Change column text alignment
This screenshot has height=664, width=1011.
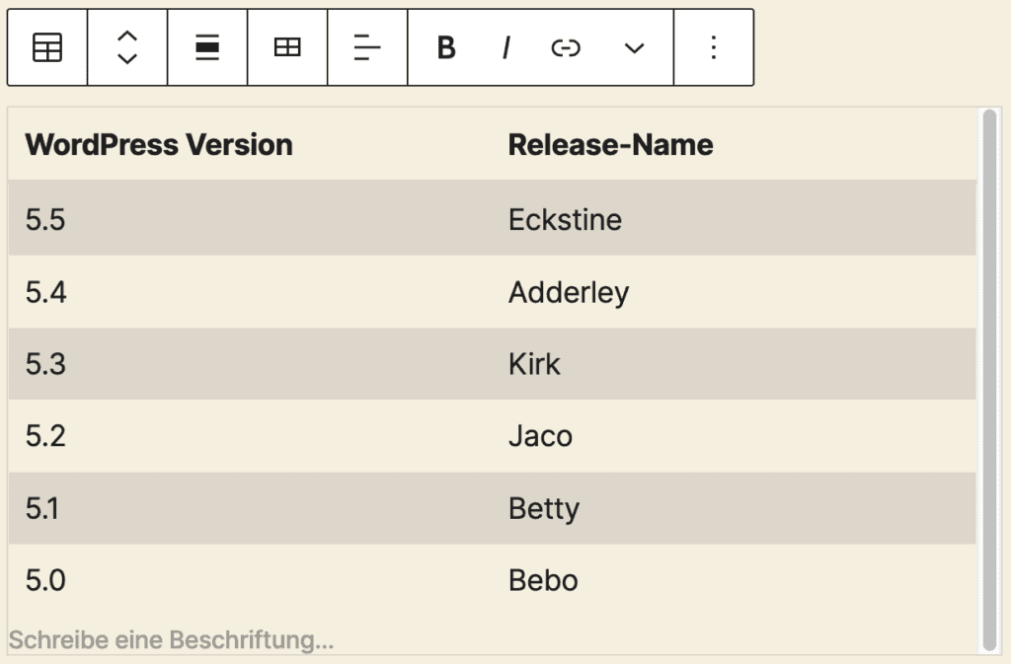click(367, 47)
